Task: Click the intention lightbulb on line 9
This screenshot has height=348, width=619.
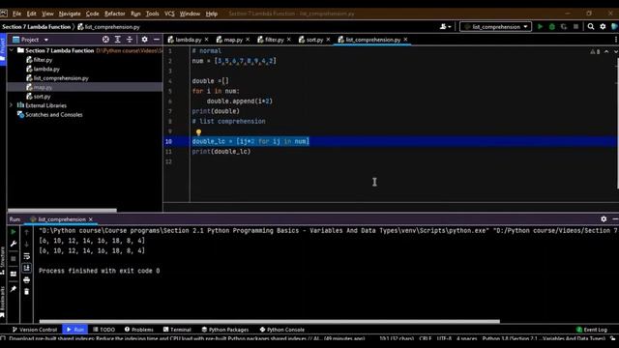Action: 198,132
